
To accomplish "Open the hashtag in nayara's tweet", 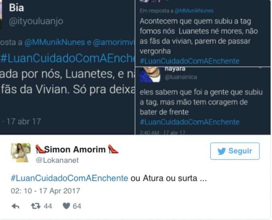I will click(x=190, y=122).
